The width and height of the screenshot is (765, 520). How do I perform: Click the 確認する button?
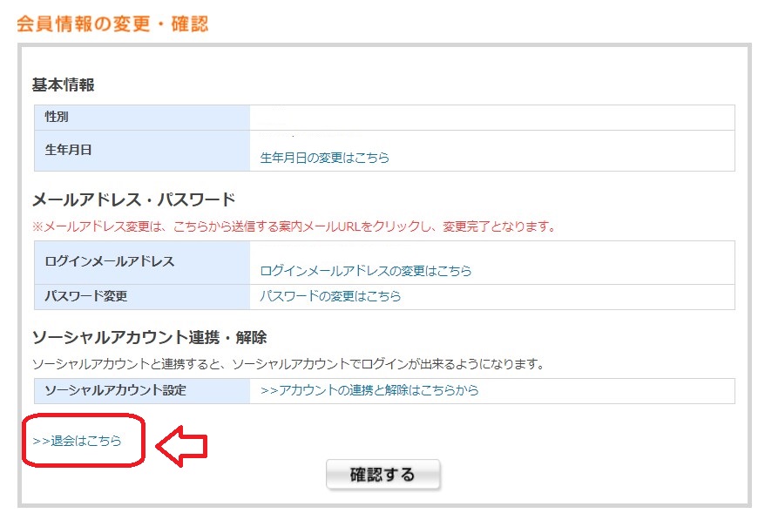click(383, 474)
